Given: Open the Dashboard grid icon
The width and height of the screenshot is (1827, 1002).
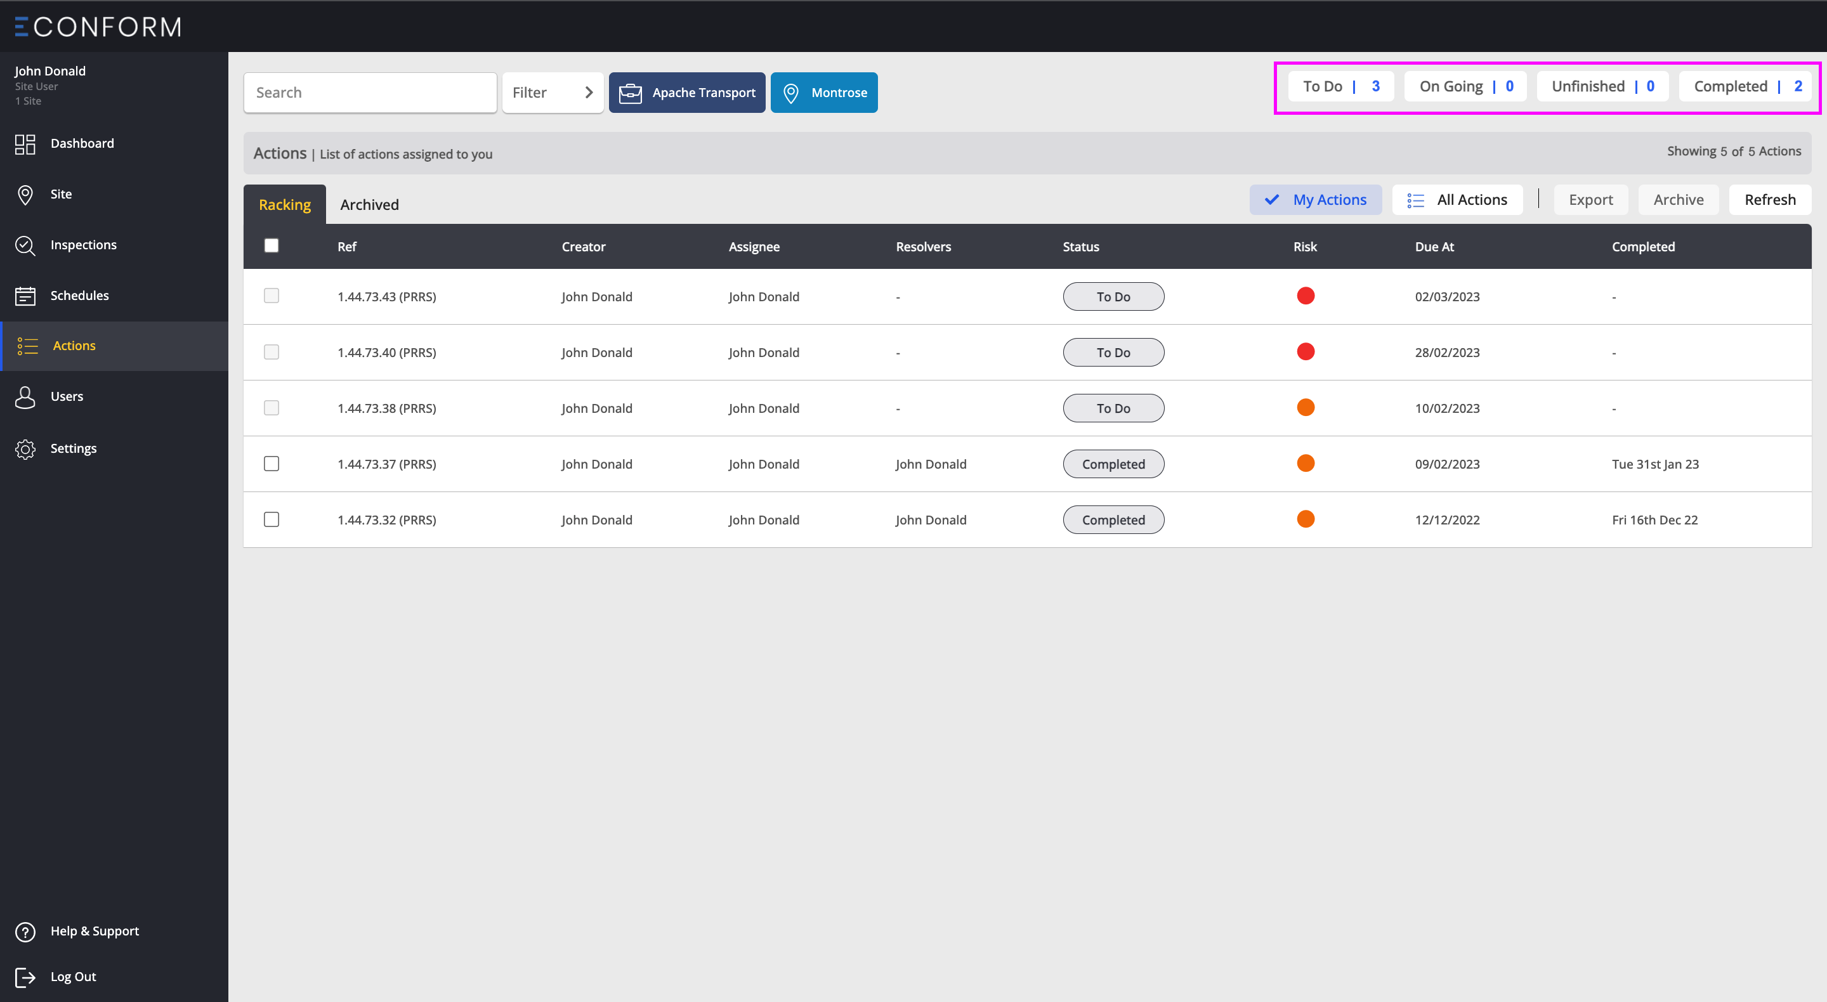Looking at the screenshot, I should (25, 144).
